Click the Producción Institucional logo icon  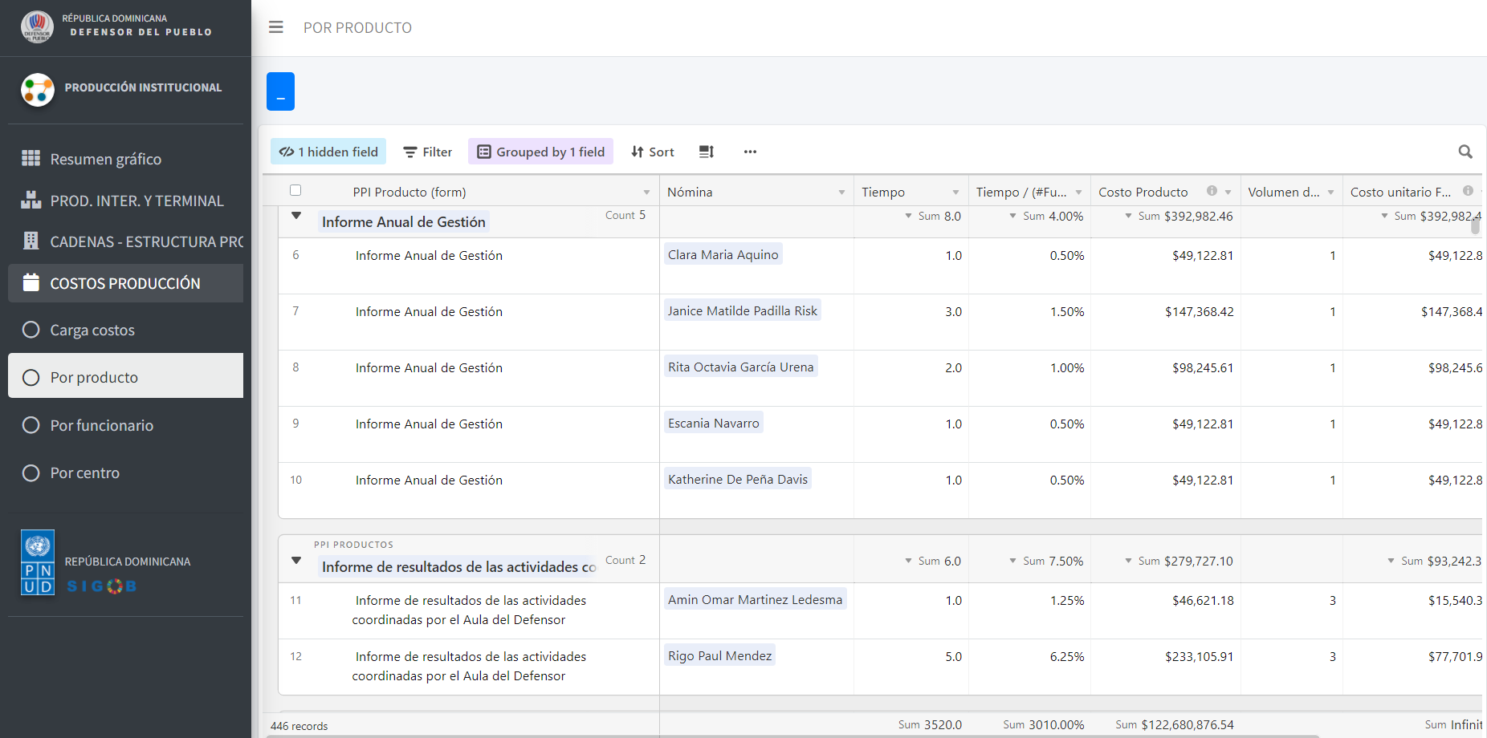point(38,89)
